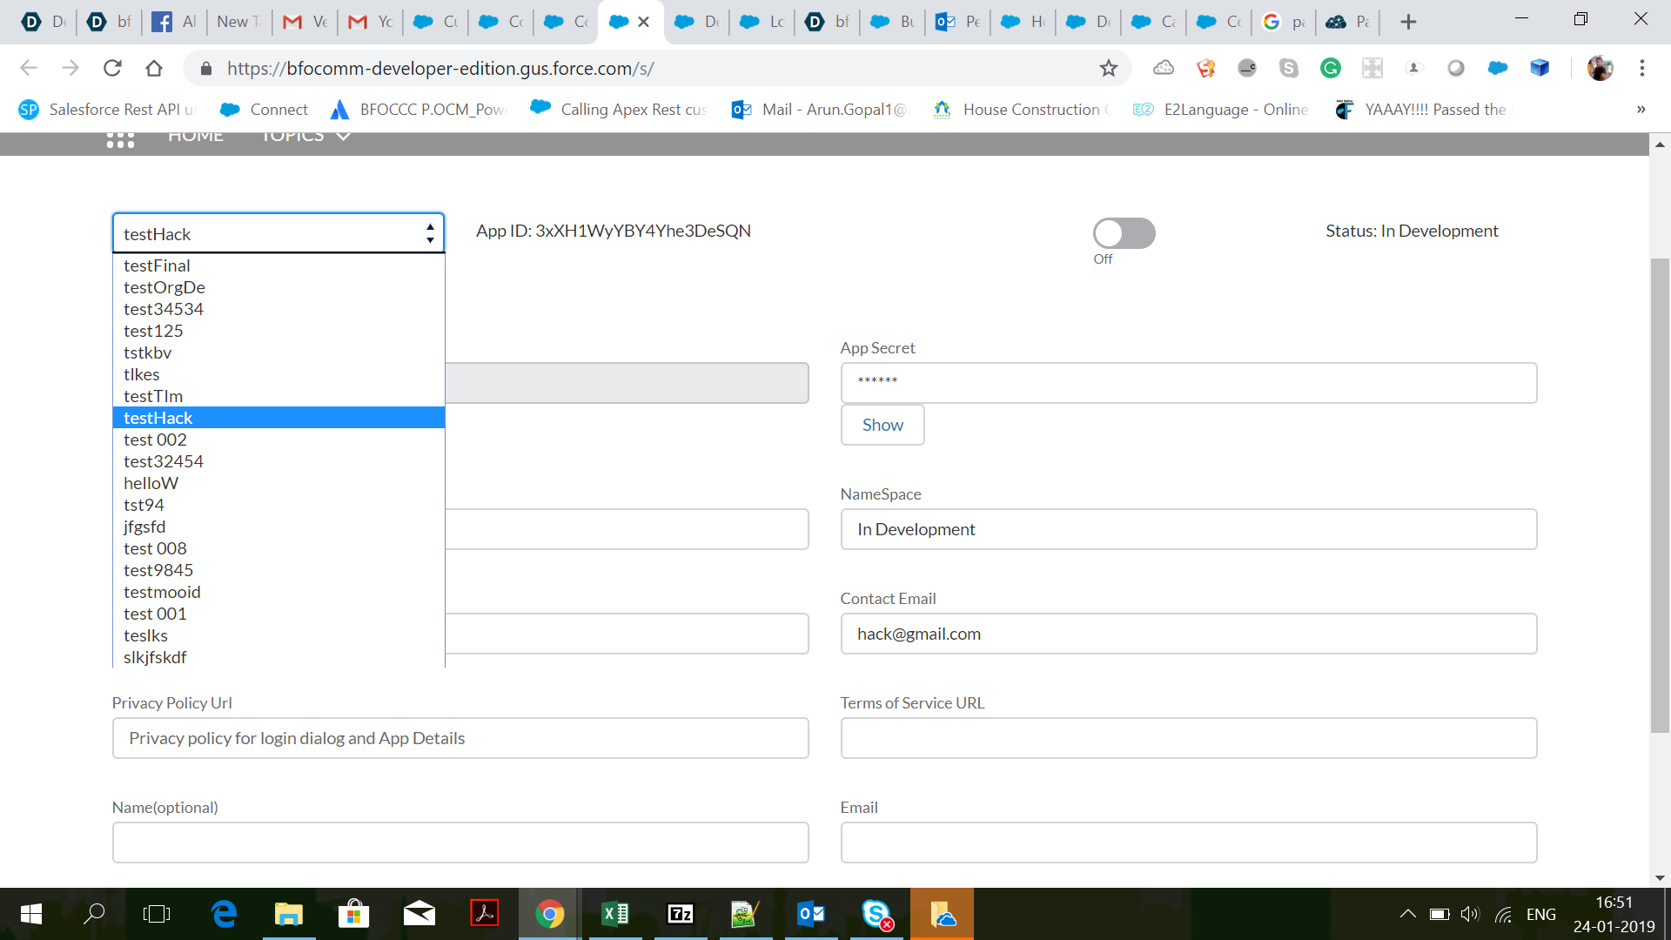The width and height of the screenshot is (1671, 940).
Task: Go to browser home page
Action: pos(154,68)
